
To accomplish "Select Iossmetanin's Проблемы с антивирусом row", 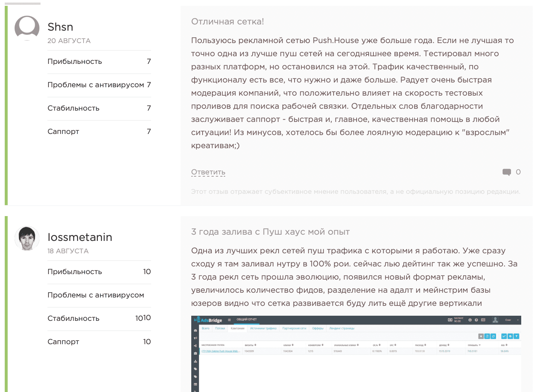I will [x=99, y=295].
